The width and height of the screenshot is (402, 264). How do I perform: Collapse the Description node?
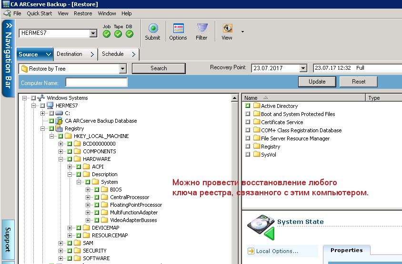(x=70, y=174)
